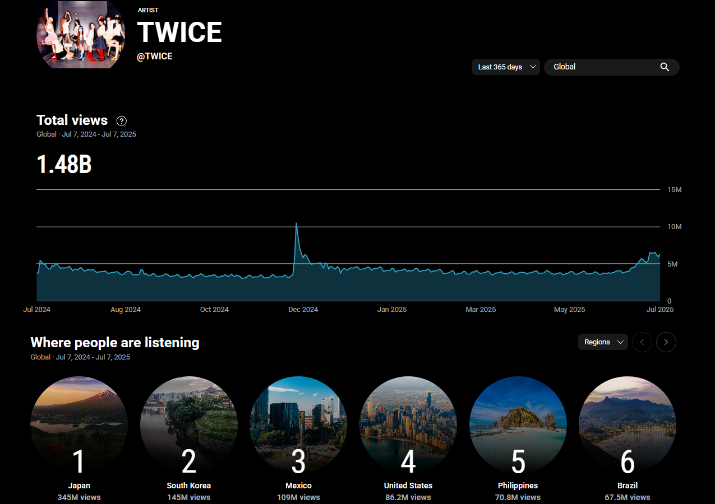Click the 345M views text
The height and width of the screenshot is (504, 715).
[x=79, y=497]
